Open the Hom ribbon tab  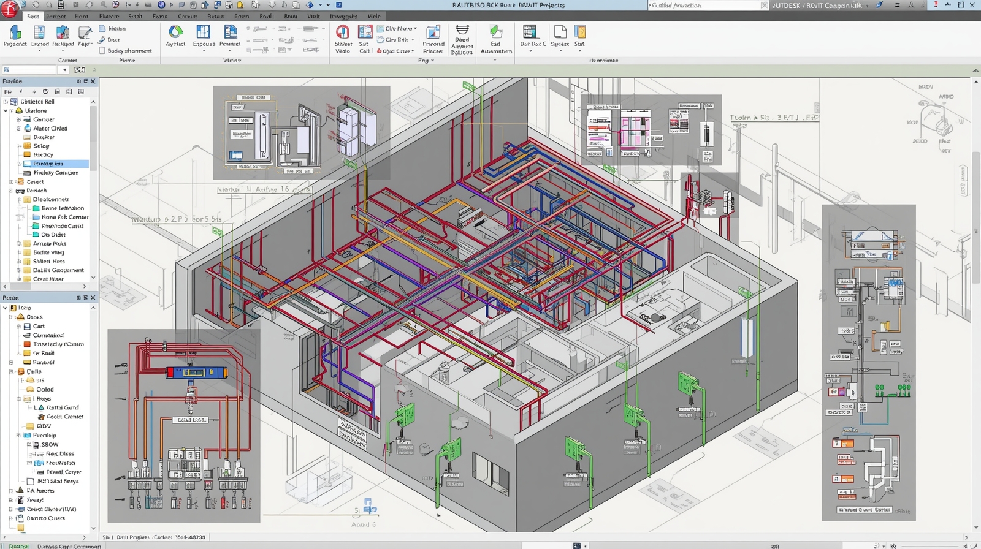[x=82, y=17]
